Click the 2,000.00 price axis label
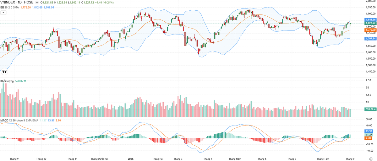The height and width of the screenshot is (161, 377). [371, 1]
